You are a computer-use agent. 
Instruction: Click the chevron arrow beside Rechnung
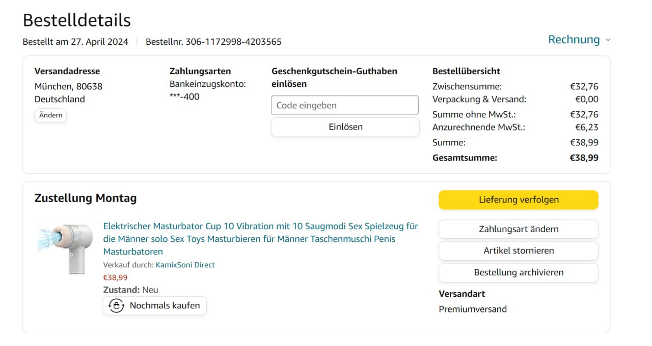pyautogui.click(x=608, y=40)
